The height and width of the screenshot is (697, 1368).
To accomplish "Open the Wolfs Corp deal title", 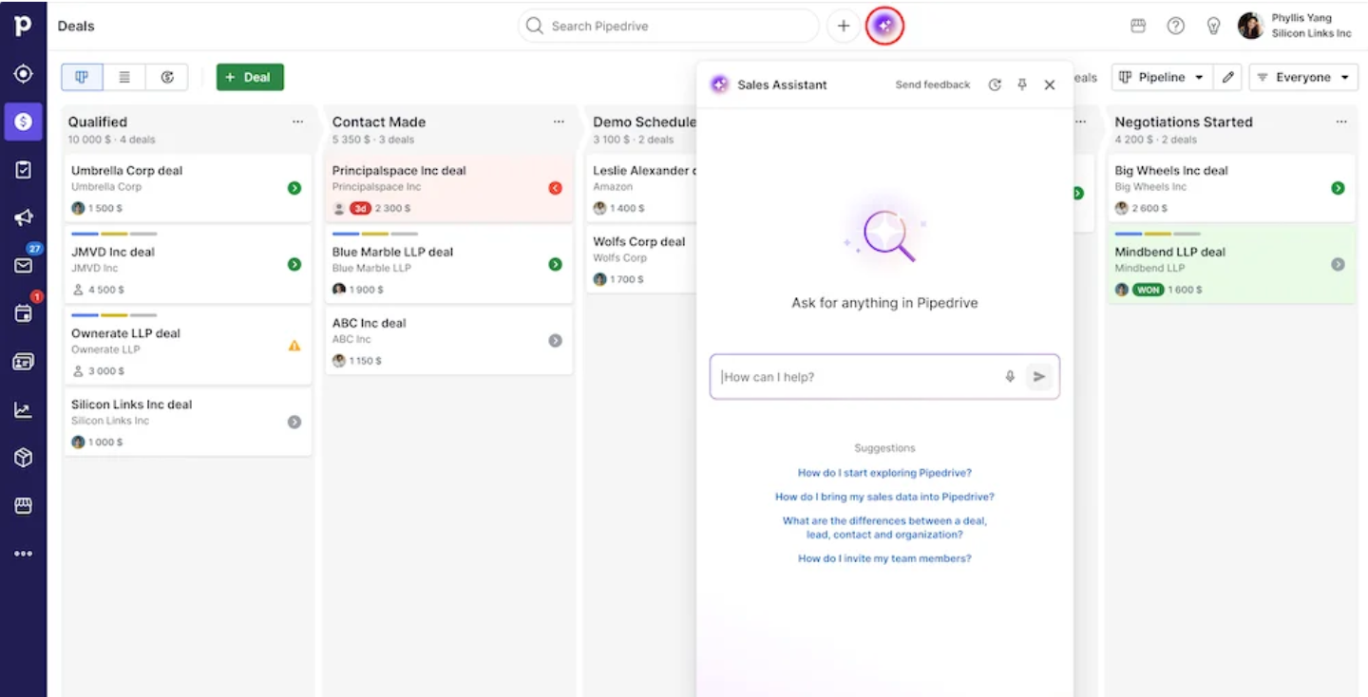I will (638, 241).
